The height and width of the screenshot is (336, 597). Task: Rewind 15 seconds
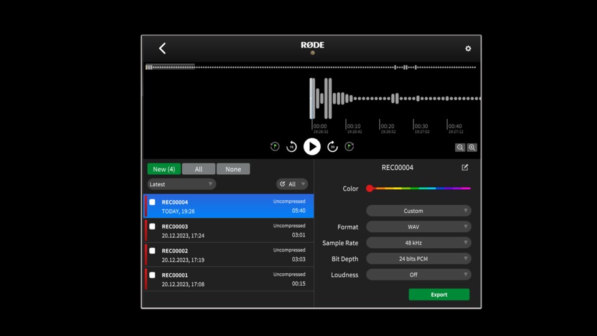click(292, 147)
